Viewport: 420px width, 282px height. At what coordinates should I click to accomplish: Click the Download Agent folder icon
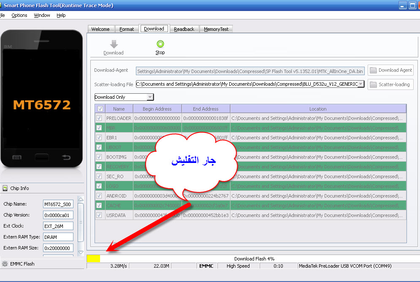tap(373, 70)
